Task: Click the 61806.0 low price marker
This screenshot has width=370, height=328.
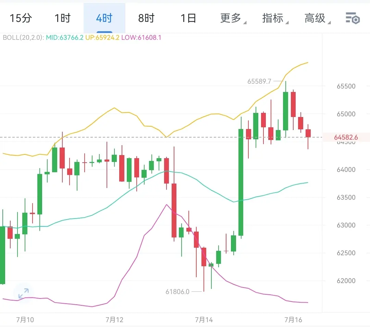Action: click(177, 292)
